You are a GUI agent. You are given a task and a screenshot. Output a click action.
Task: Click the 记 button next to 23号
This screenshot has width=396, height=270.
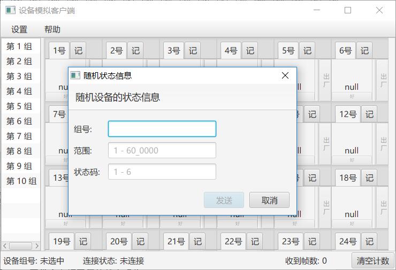tap(312, 241)
